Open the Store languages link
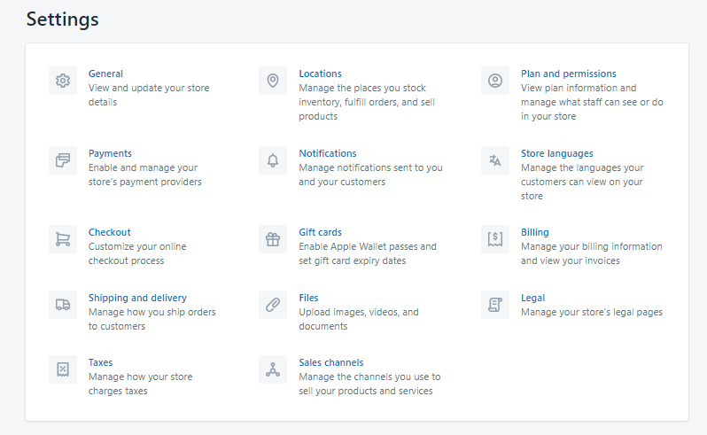Screen dimensions: 707x435 [x=556, y=153]
